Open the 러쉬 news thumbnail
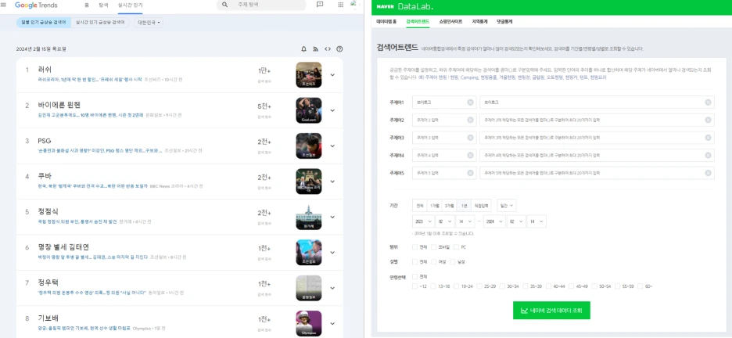 coord(309,74)
